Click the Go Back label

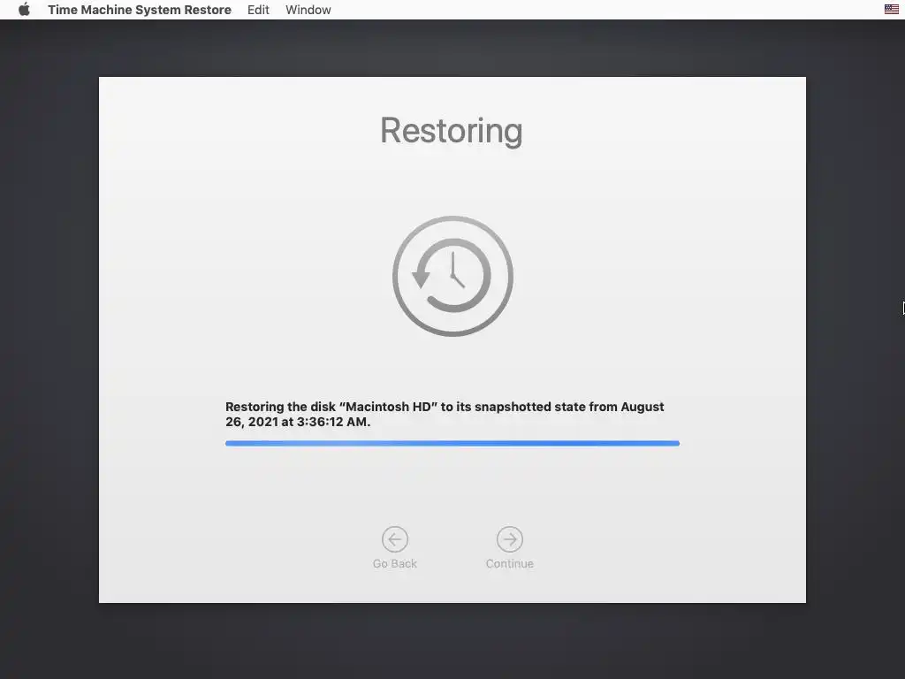click(x=395, y=563)
